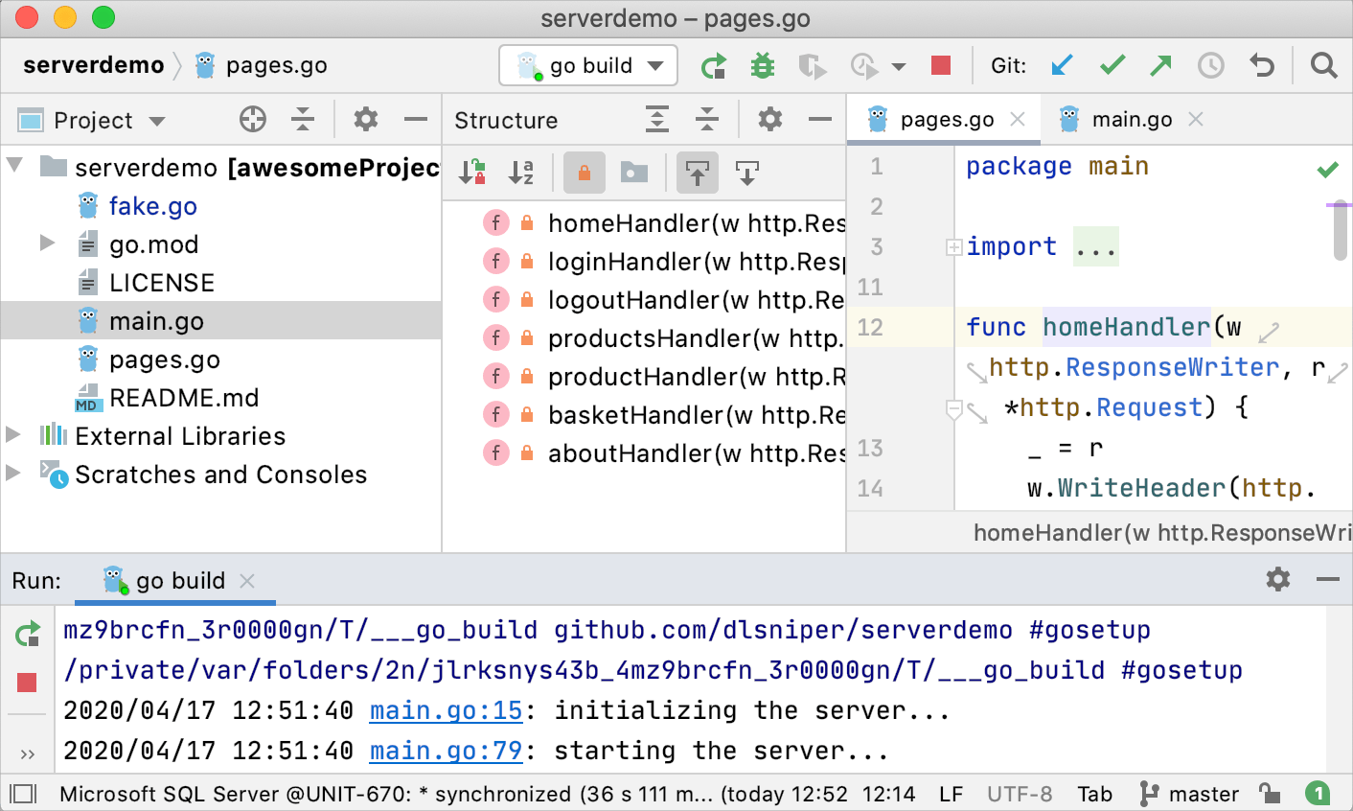Open the main.go:15 link in console
This screenshot has width=1353, height=811.
(x=446, y=710)
